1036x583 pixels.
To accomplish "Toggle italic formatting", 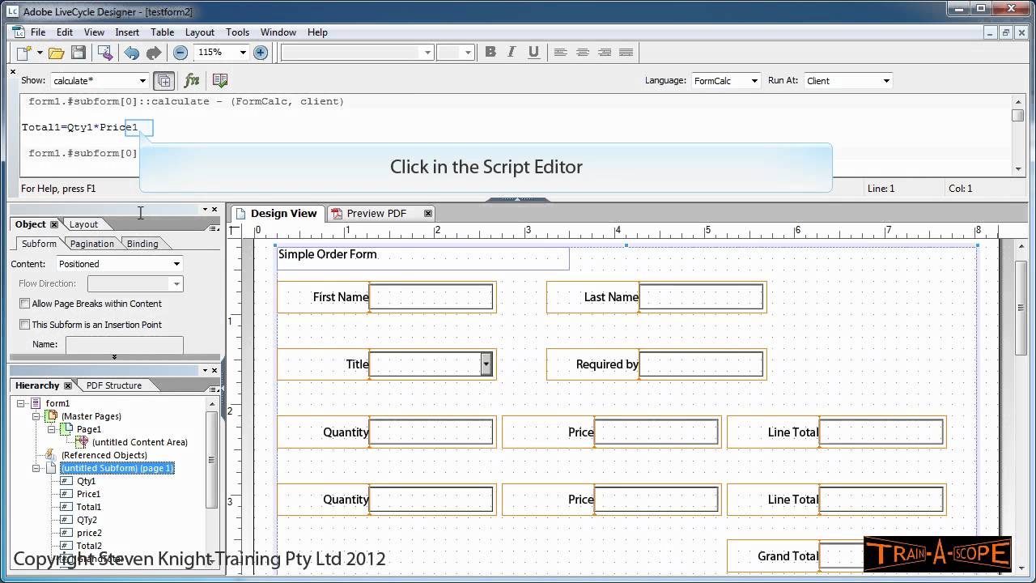I will pyautogui.click(x=512, y=52).
